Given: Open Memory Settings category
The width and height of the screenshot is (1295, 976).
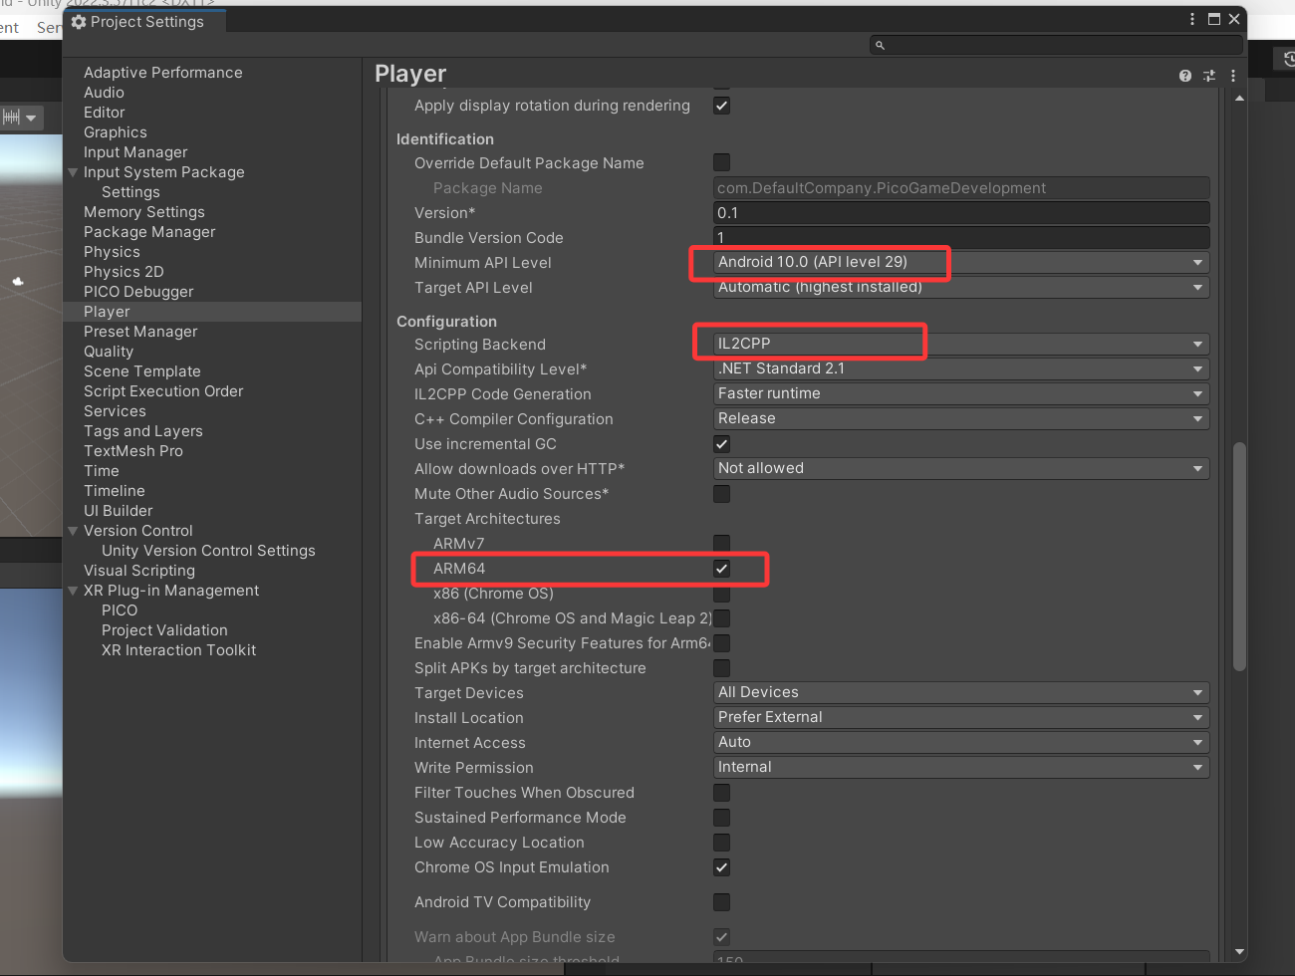Looking at the screenshot, I should (x=144, y=212).
